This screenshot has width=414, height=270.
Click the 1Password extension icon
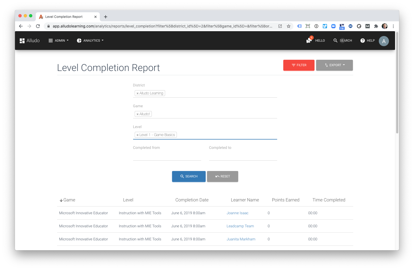coord(316,26)
